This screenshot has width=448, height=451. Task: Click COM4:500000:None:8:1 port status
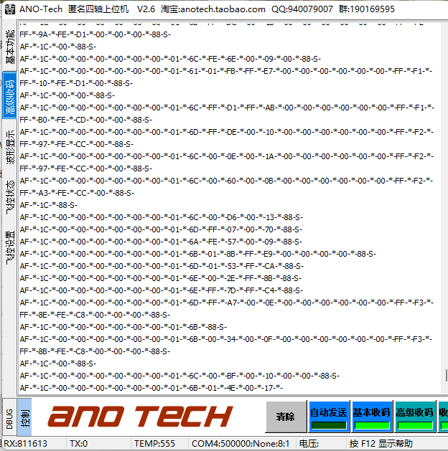coord(241,444)
